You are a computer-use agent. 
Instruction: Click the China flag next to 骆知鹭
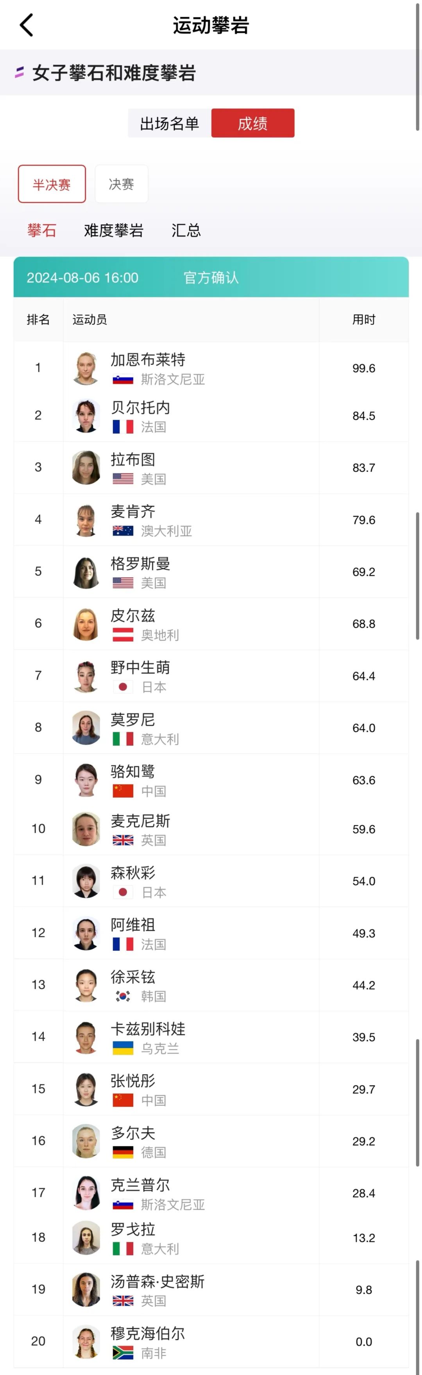[x=123, y=791]
